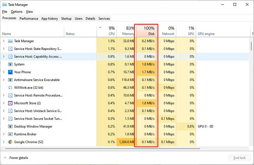This screenshot has height=165, width=254.
Task: Expand Microsoft Store (2) group
Action: click(x=4, y=103)
